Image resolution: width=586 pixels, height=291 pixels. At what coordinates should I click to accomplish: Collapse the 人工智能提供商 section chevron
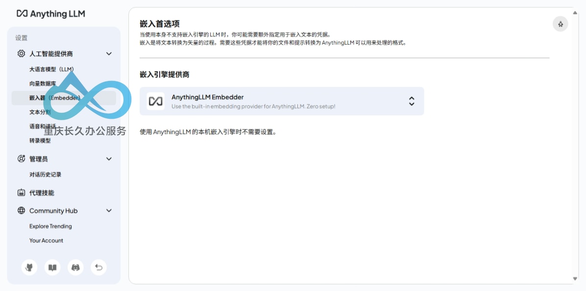[x=109, y=53]
